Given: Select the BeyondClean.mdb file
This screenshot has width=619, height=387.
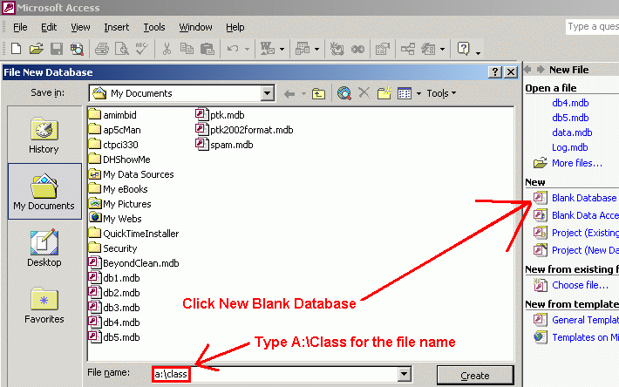Looking at the screenshot, I should pos(140,263).
